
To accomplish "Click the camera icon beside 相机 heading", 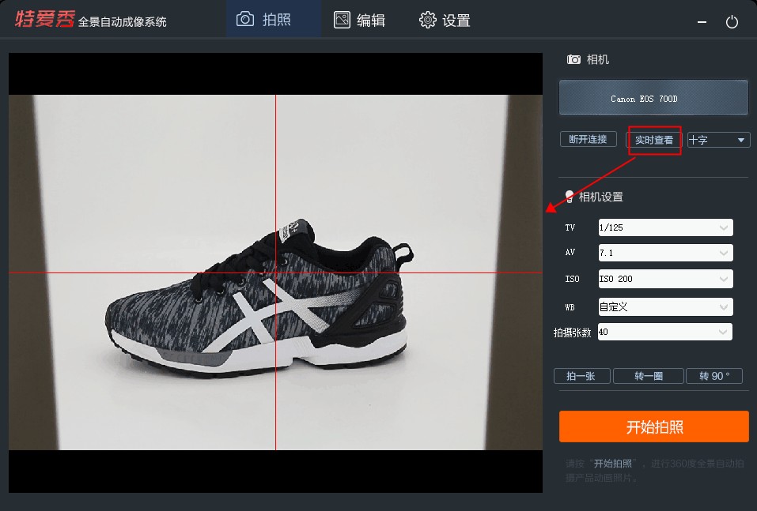I will coord(573,59).
